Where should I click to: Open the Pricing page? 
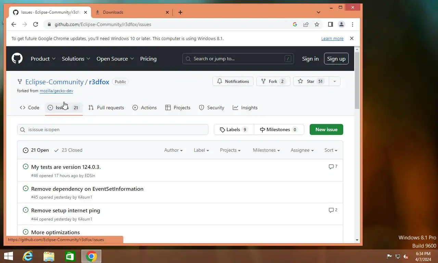(x=148, y=59)
